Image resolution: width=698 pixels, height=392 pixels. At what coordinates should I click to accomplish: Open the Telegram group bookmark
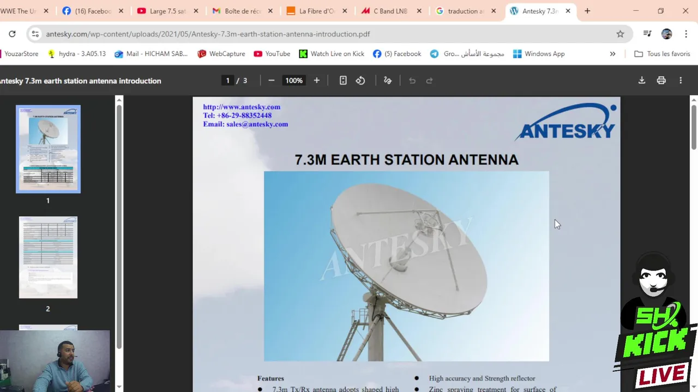pos(467,54)
